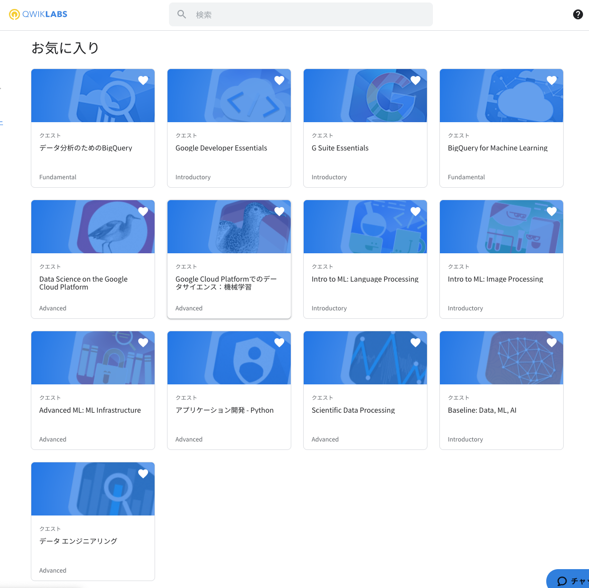Remove データ エンジニアリング from favorites

(143, 474)
